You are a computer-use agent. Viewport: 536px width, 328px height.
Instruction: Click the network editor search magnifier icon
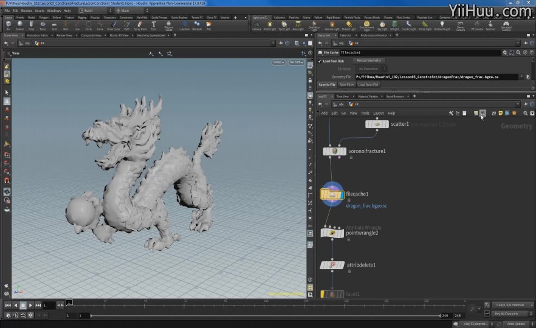(x=526, y=113)
